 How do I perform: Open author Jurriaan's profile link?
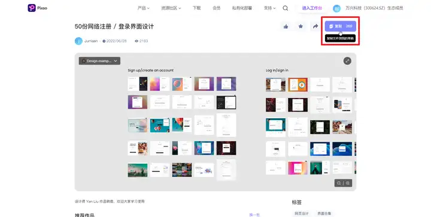coord(91,41)
